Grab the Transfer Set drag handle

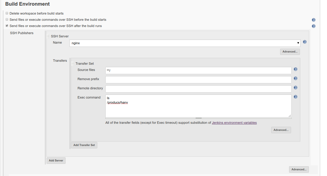click(73, 64)
